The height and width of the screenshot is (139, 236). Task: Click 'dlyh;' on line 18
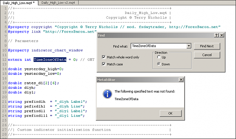pos(30,88)
